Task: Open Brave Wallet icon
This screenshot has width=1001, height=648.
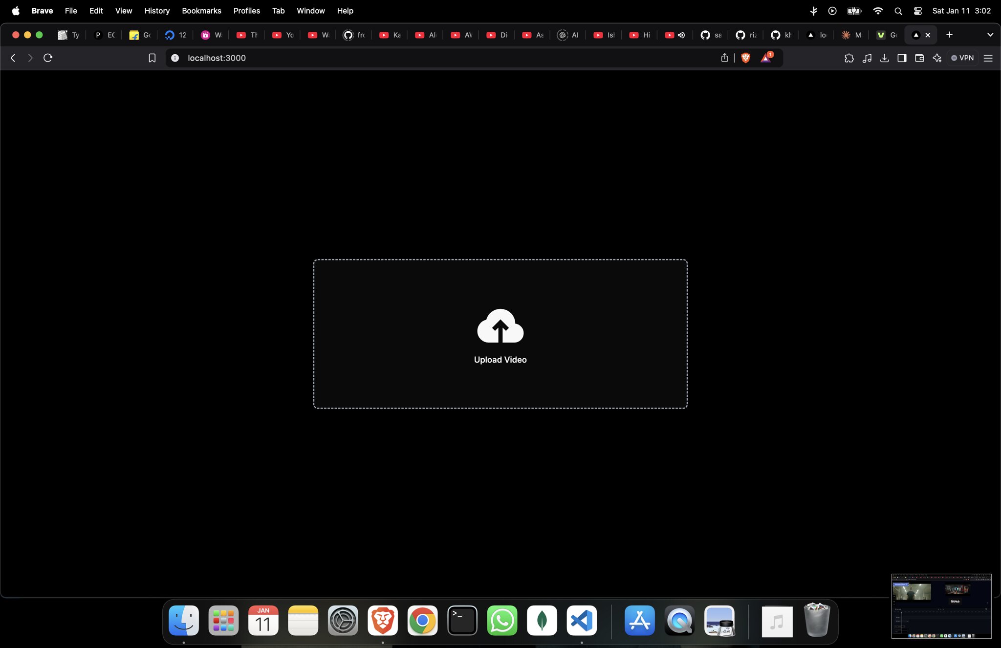Action: [x=919, y=58]
